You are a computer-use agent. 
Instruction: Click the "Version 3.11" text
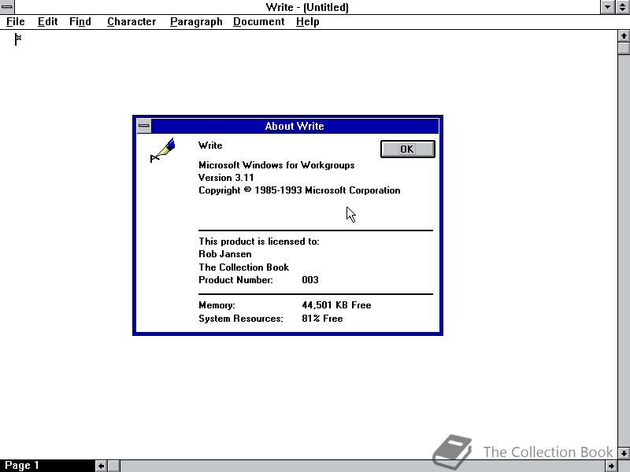[x=226, y=178]
